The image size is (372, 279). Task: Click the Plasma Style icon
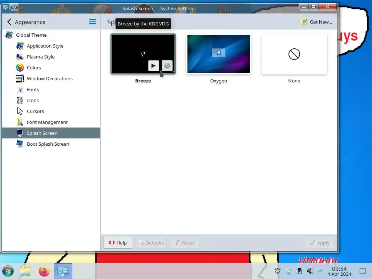(x=20, y=57)
